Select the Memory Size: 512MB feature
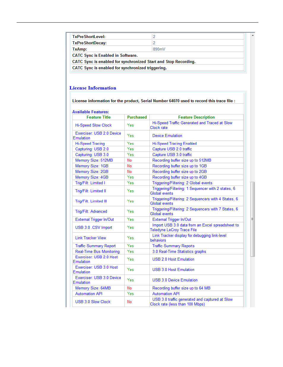Image resolution: width=283 pixels, height=367 pixels. coord(94,160)
